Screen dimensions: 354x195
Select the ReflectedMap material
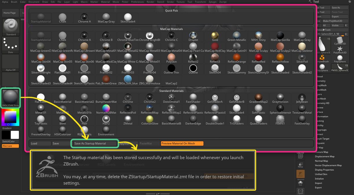(150, 109)
